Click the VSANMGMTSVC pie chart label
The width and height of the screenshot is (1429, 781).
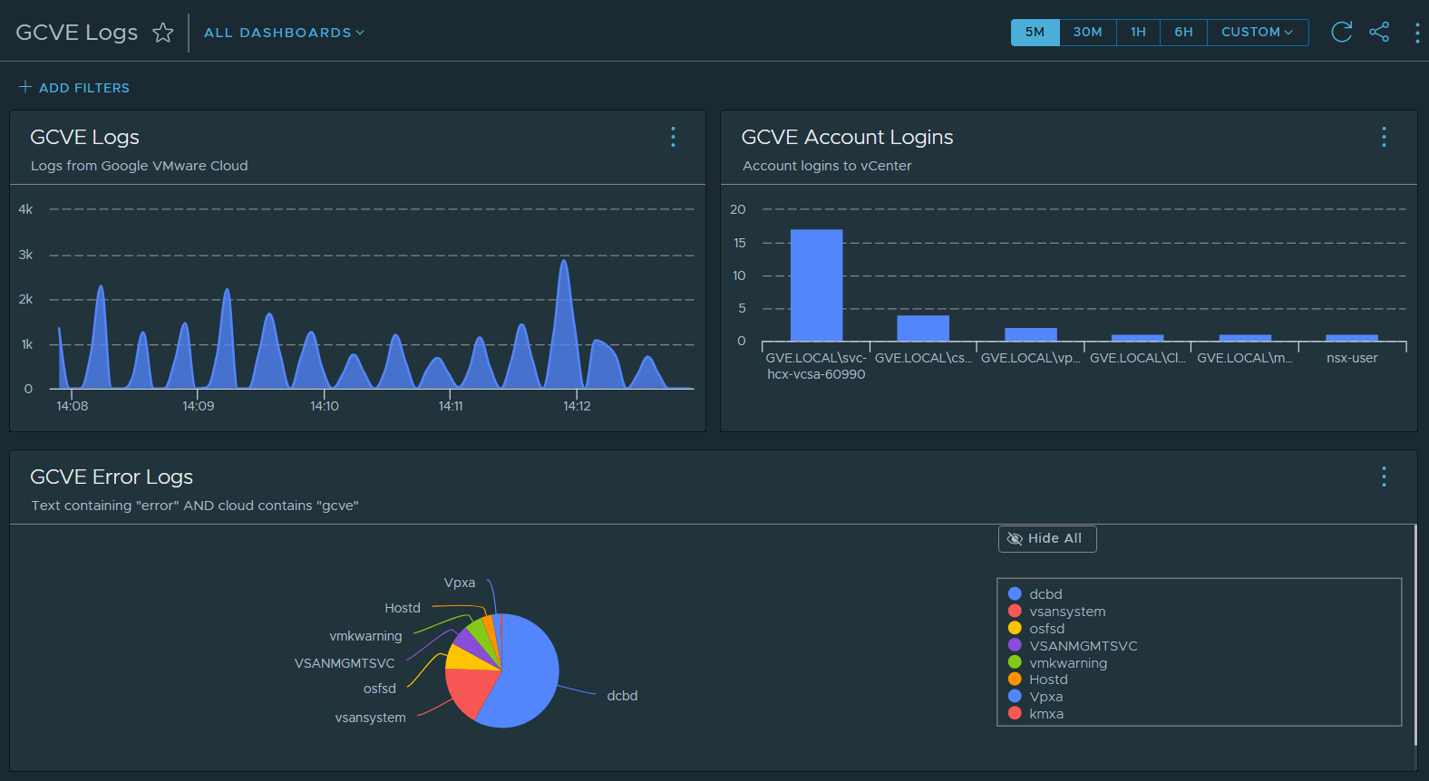pos(345,663)
